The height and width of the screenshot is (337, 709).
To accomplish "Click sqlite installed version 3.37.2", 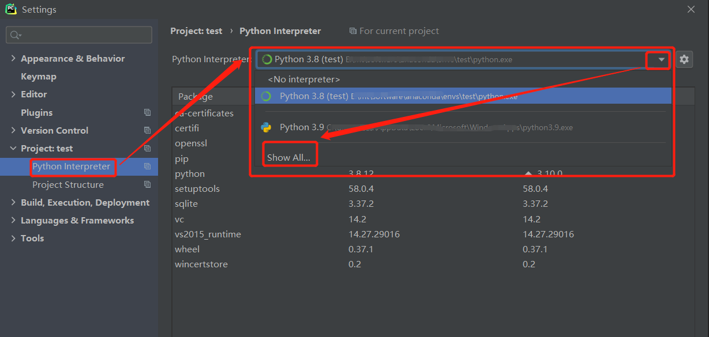I will coord(362,203).
